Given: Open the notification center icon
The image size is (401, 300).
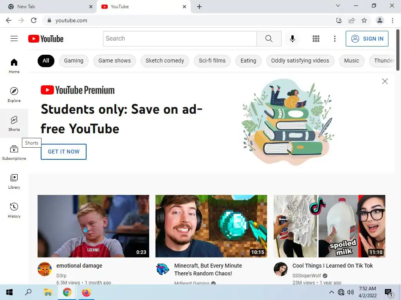Looking at the screenshot, I should tap(388, 292).
